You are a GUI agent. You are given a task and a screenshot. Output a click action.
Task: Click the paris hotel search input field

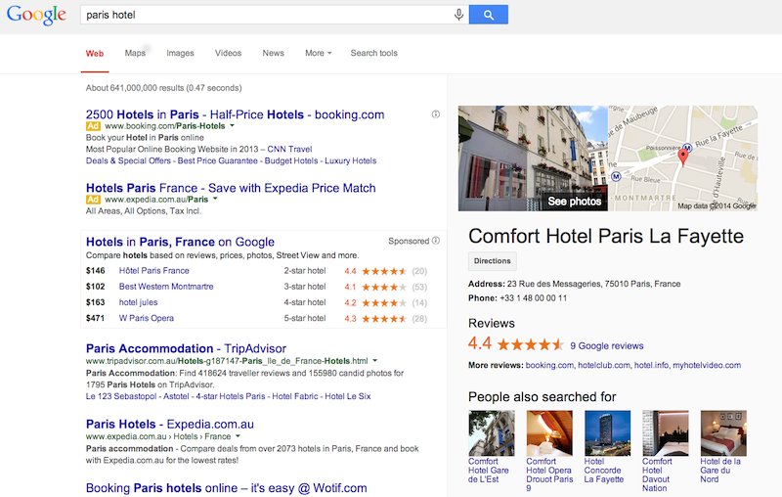pyautogui.click(x=267, y=15)
